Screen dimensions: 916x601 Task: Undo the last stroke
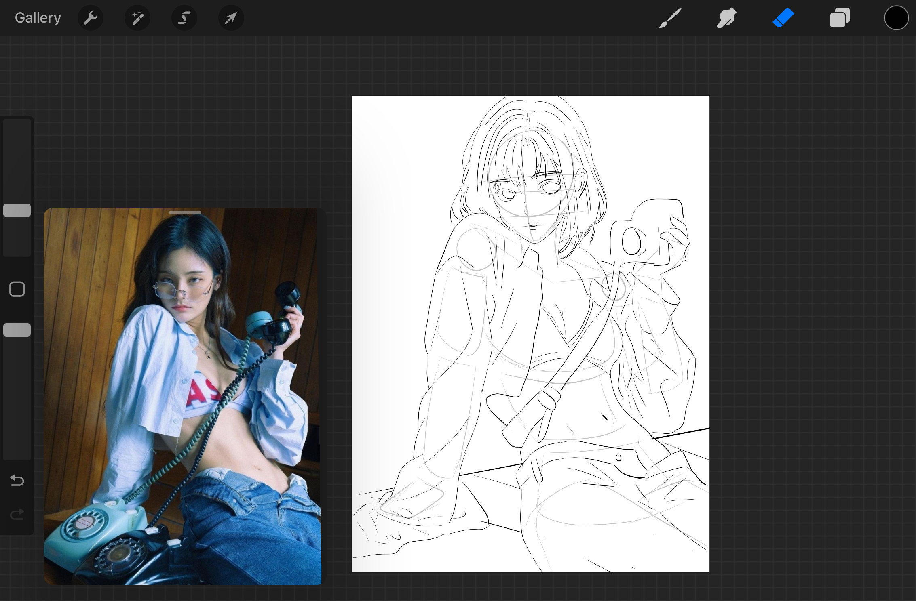pyautogui.click(x=17, y=480)
